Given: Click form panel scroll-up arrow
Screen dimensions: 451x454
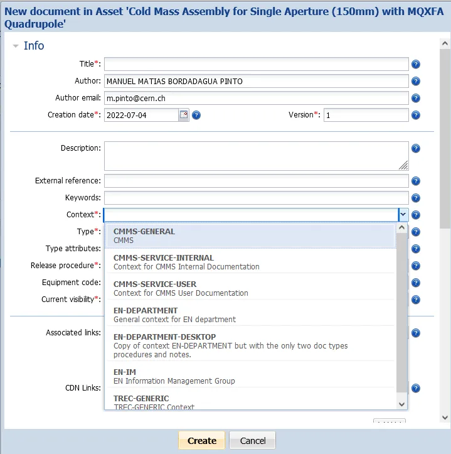Looking at the screenshot, I should (445, 43).
